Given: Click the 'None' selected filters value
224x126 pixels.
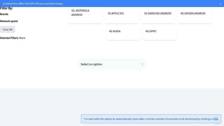Looking at the screenshot, I should click(x=22, y=38).
